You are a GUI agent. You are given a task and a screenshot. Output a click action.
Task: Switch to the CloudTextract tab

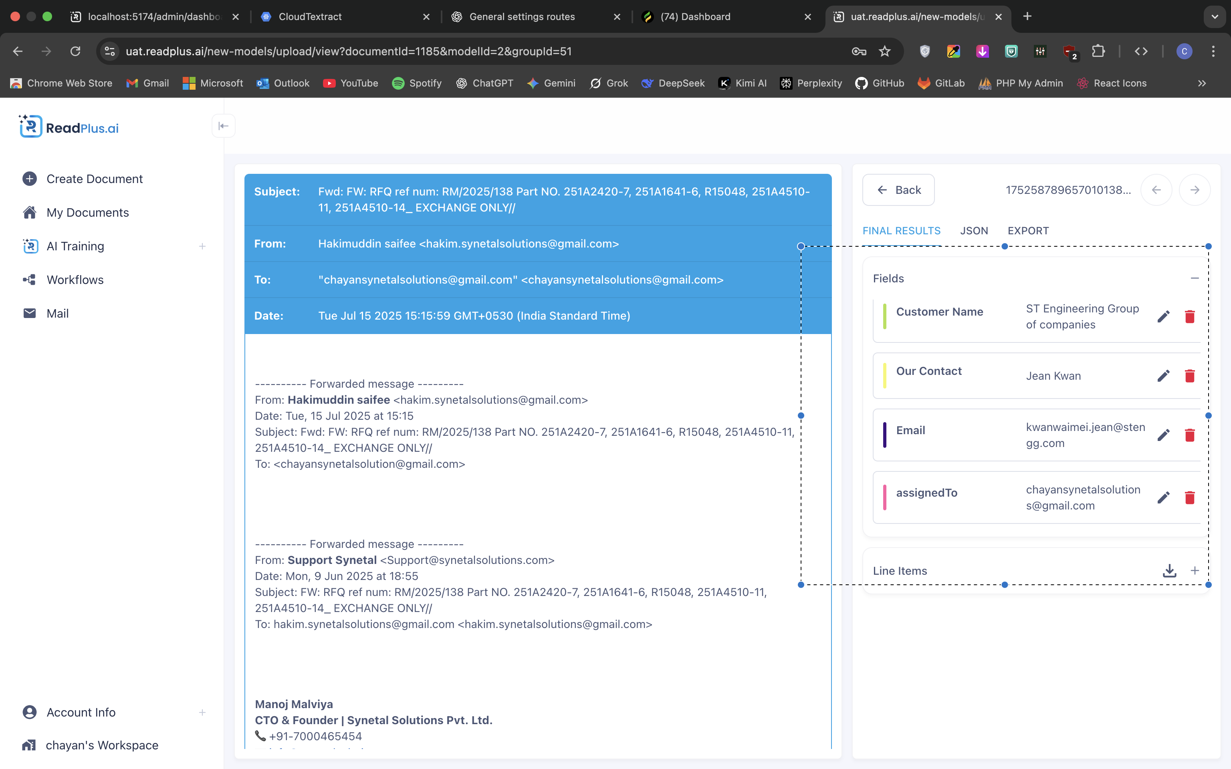click(346, 17)
